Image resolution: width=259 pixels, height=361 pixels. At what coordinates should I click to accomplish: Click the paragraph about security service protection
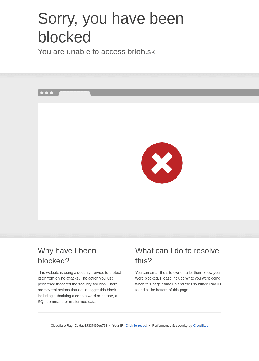80,287
